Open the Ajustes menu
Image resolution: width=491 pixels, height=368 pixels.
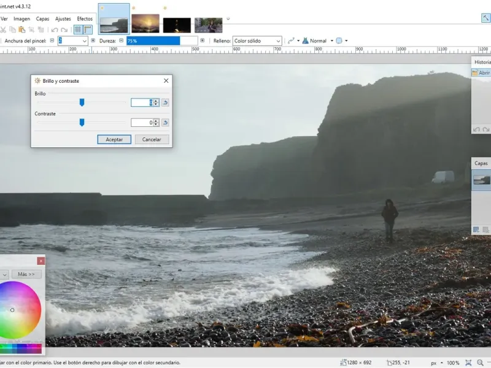point(63,19)
